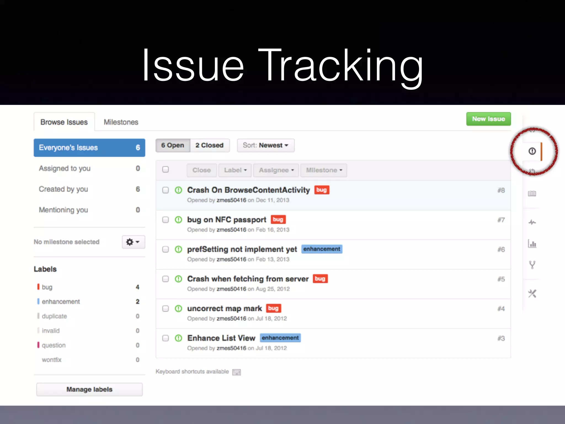Check the select-all issues checkbox

click(x=166, y=169)
